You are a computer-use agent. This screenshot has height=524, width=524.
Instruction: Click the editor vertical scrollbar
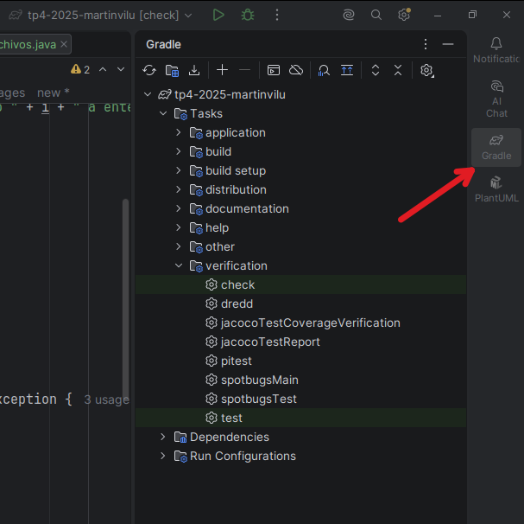tap(126, 298)
